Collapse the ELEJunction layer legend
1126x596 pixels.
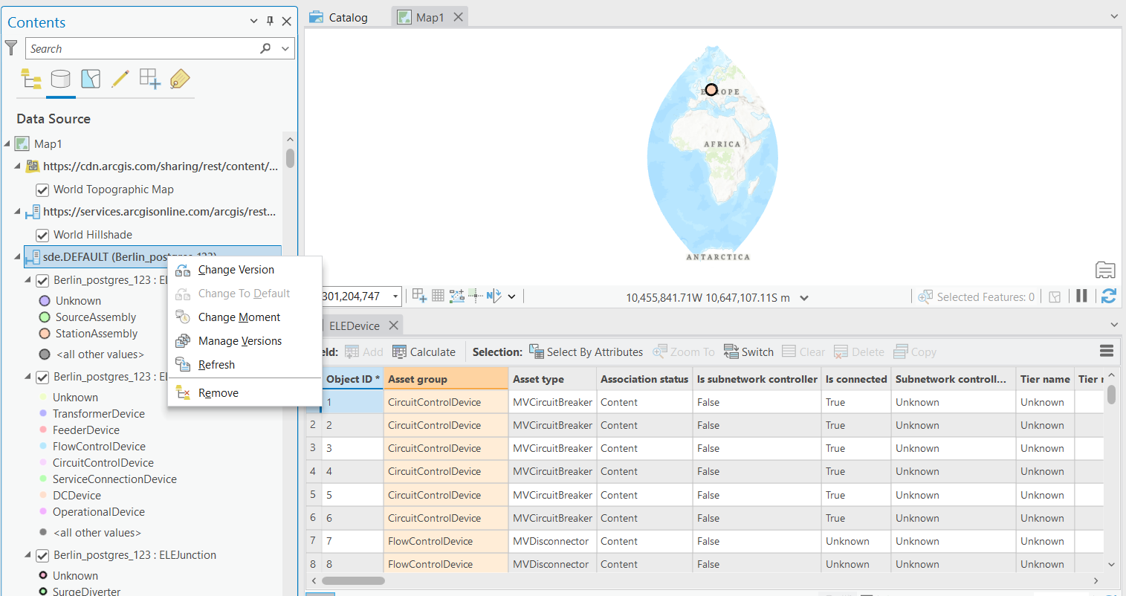27,555
